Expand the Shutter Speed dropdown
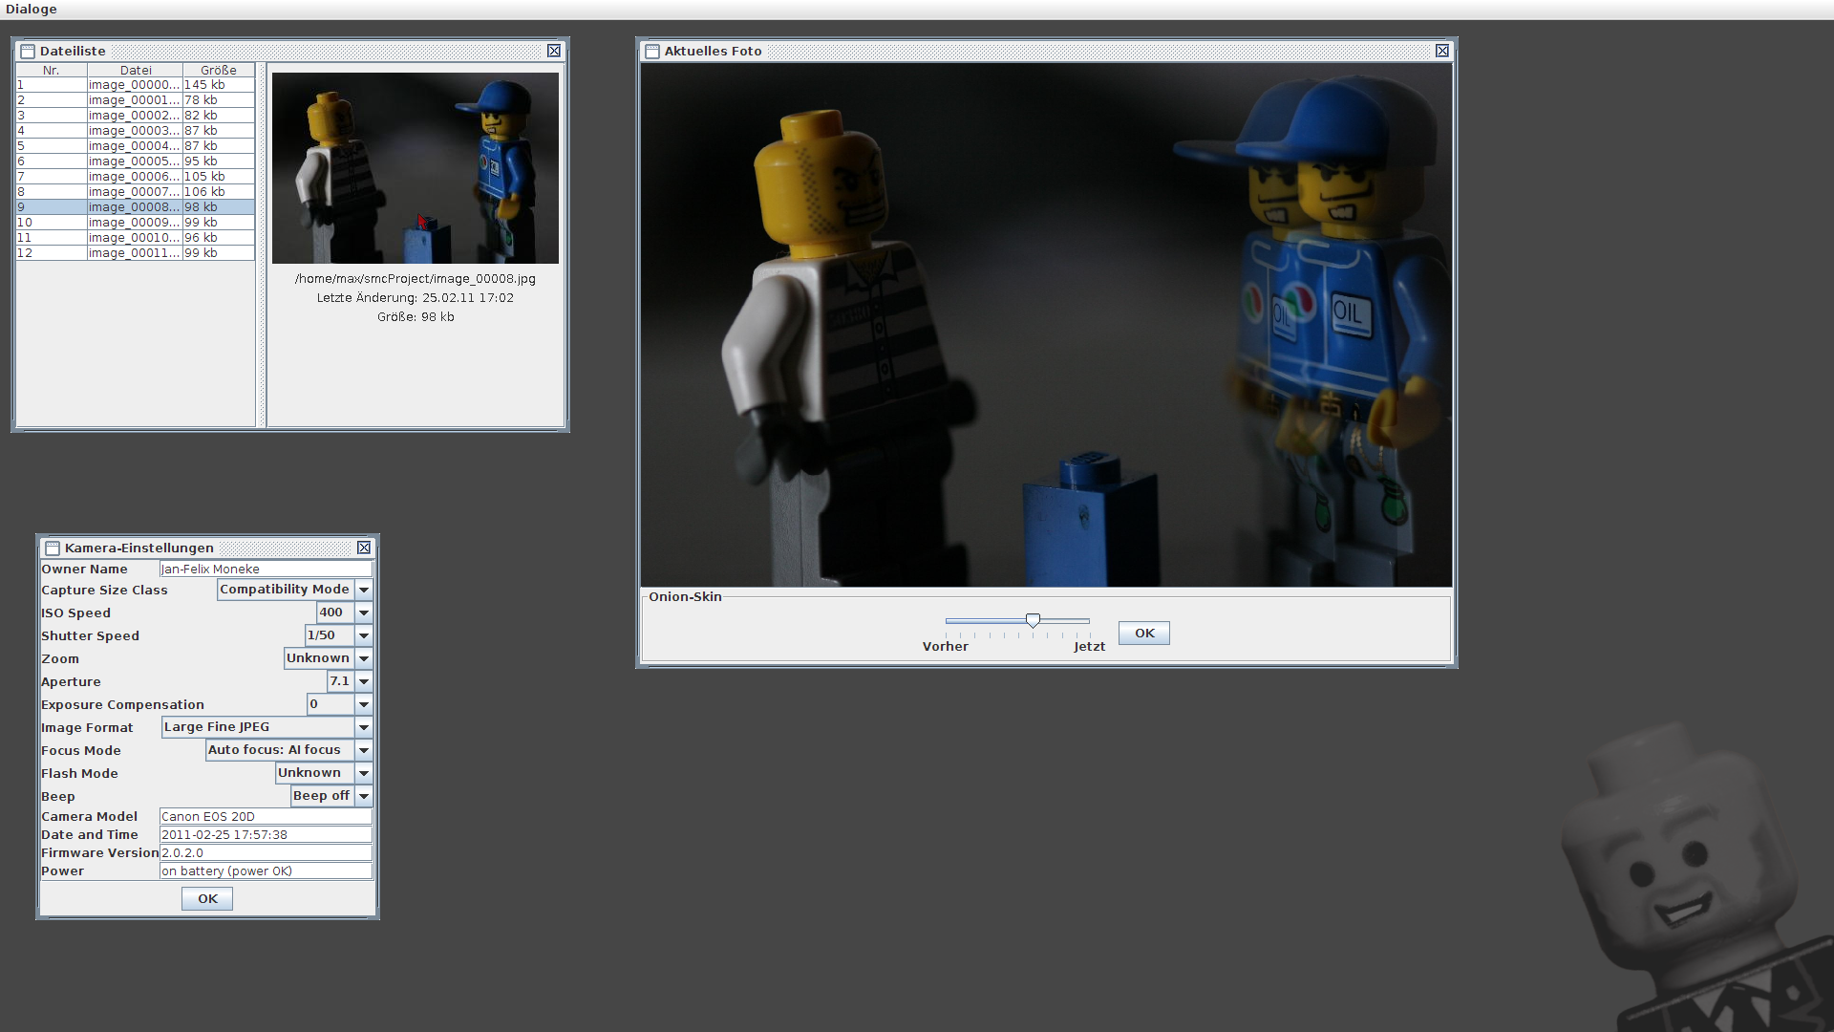This screenshot has width=1834, height=1032. [x=364, y=635]
